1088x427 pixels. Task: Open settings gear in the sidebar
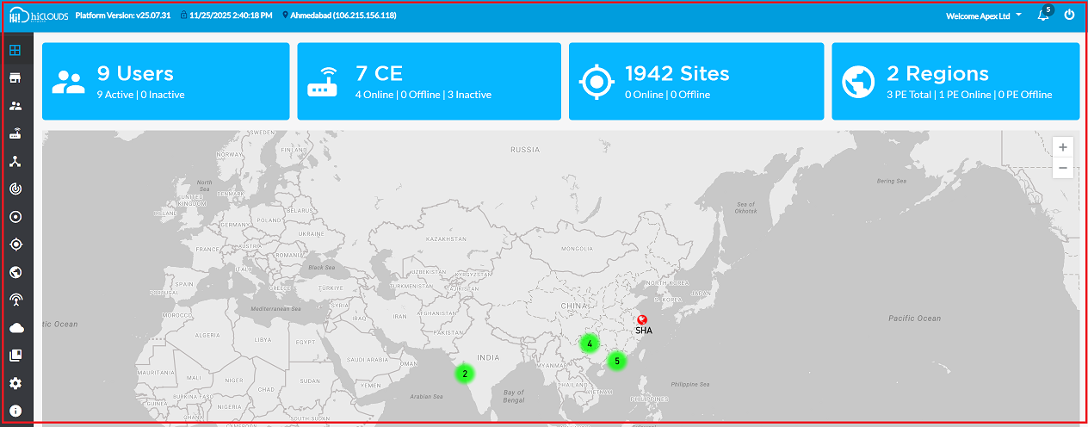pos(15,383)
